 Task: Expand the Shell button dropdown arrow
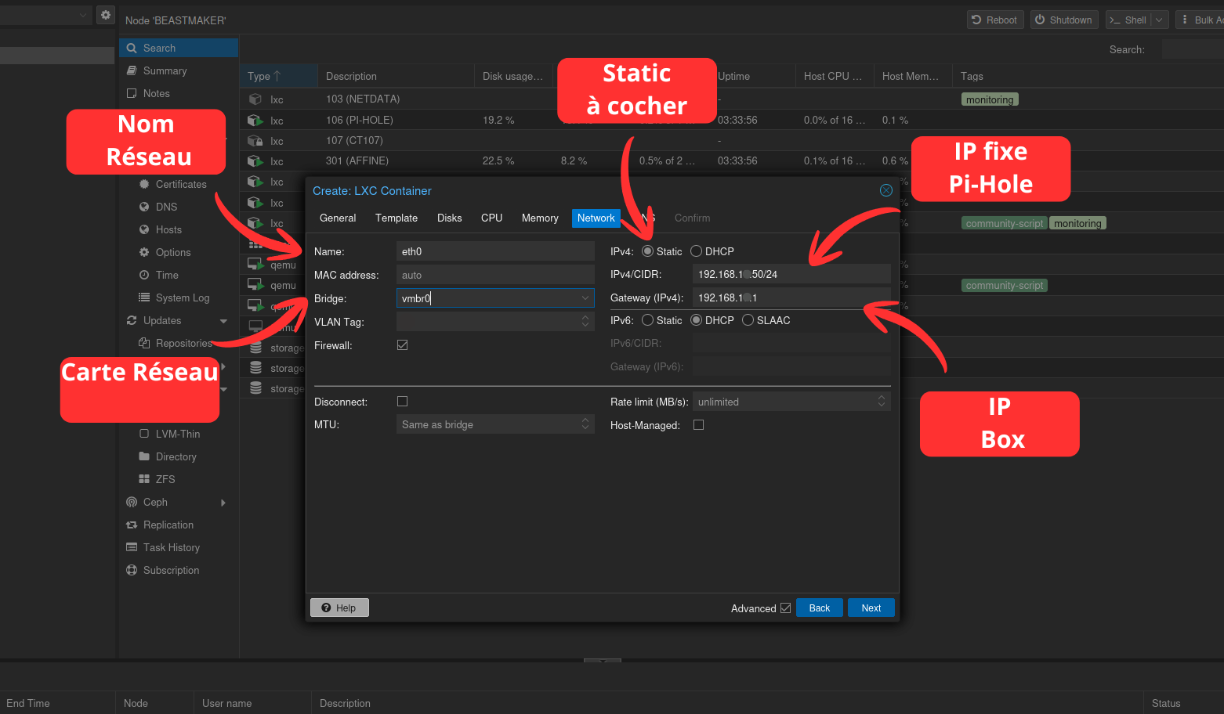click(x=1160, y=20)
